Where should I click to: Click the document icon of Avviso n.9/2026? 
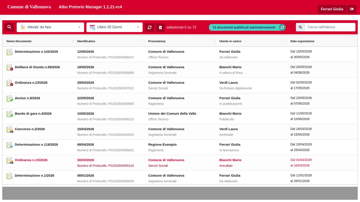10,98
